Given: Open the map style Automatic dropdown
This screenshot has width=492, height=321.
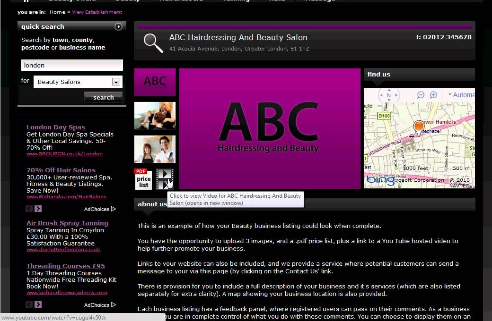Looking at the screenshot, I should click(461, 94).
